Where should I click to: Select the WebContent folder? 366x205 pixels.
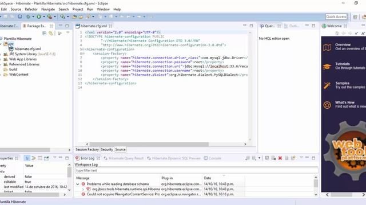click(x=18, y=75)
